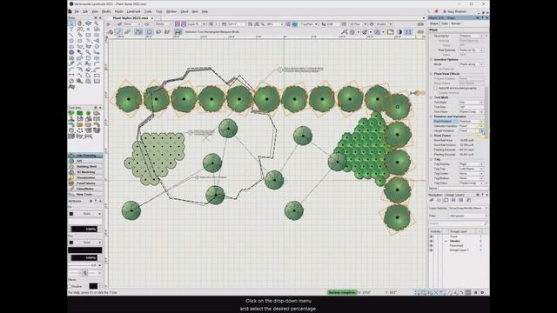Open the Tick Style dropdown

(x=472, y=103)
